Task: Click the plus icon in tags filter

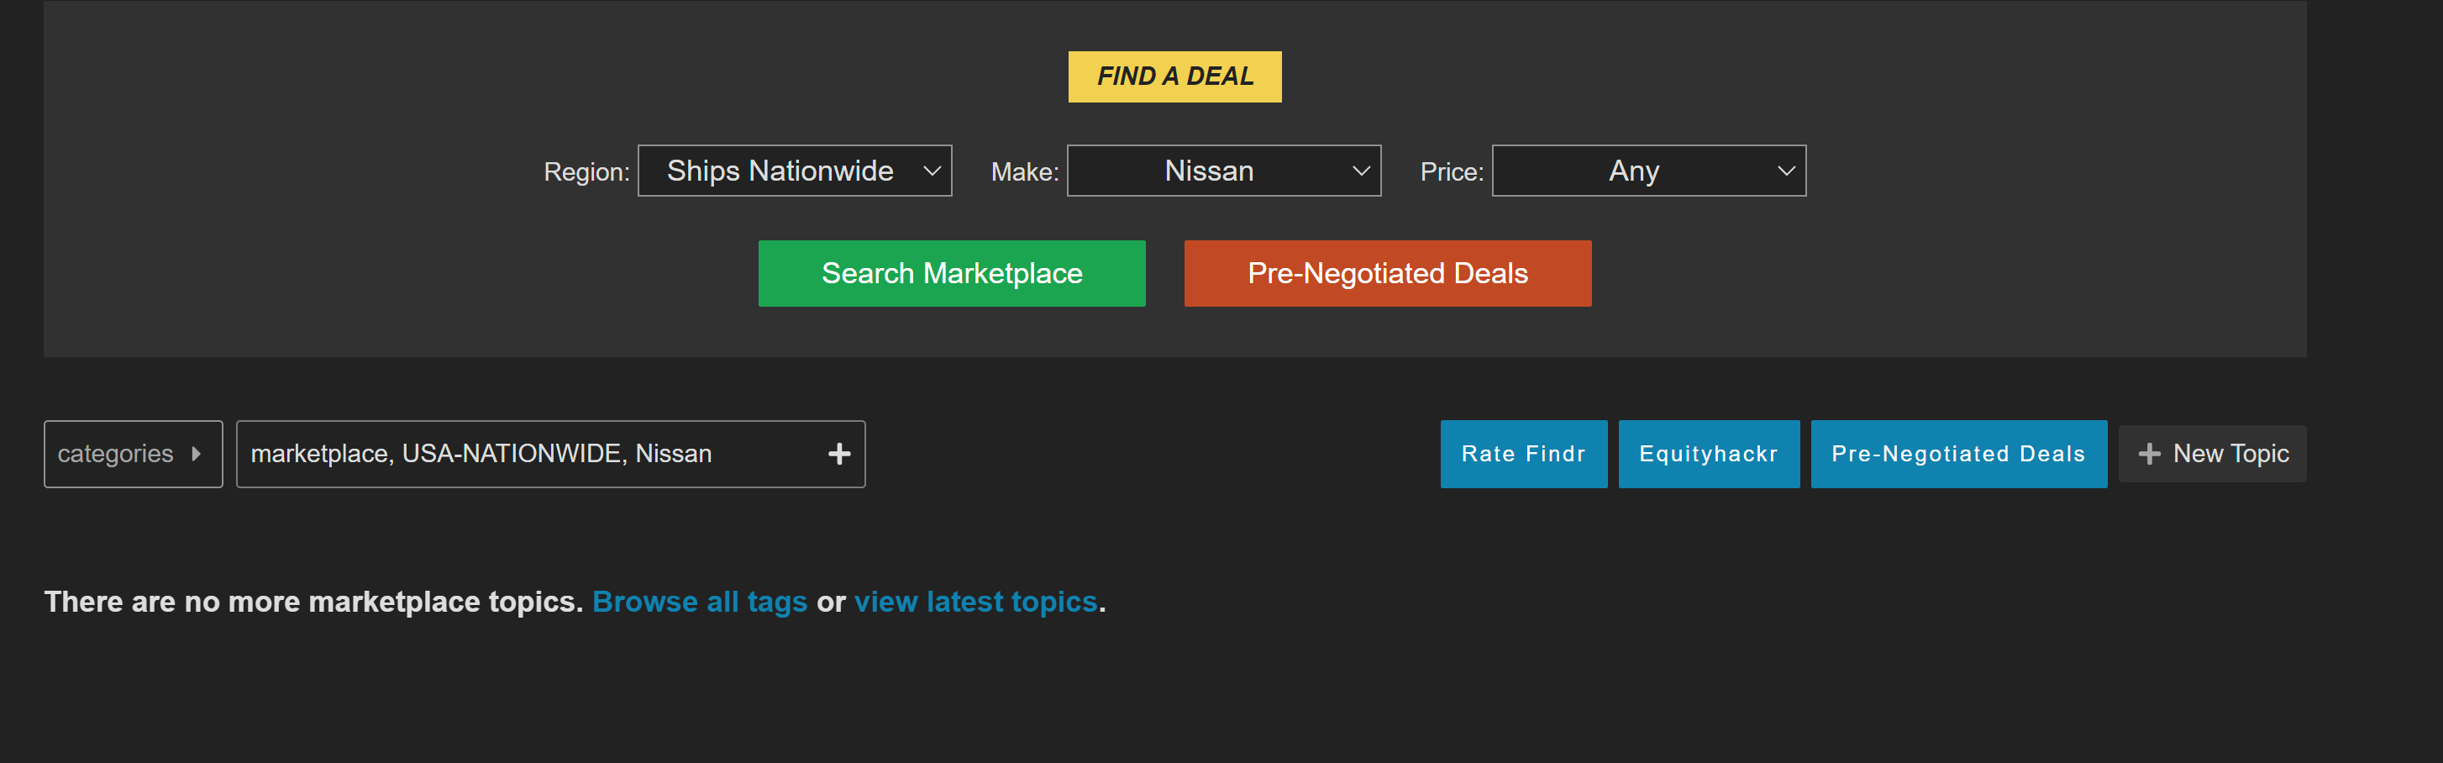Action: (838, 454)
